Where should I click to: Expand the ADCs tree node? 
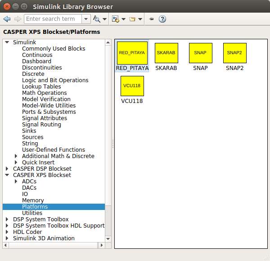pyautogui.click(x=16, y=182)
